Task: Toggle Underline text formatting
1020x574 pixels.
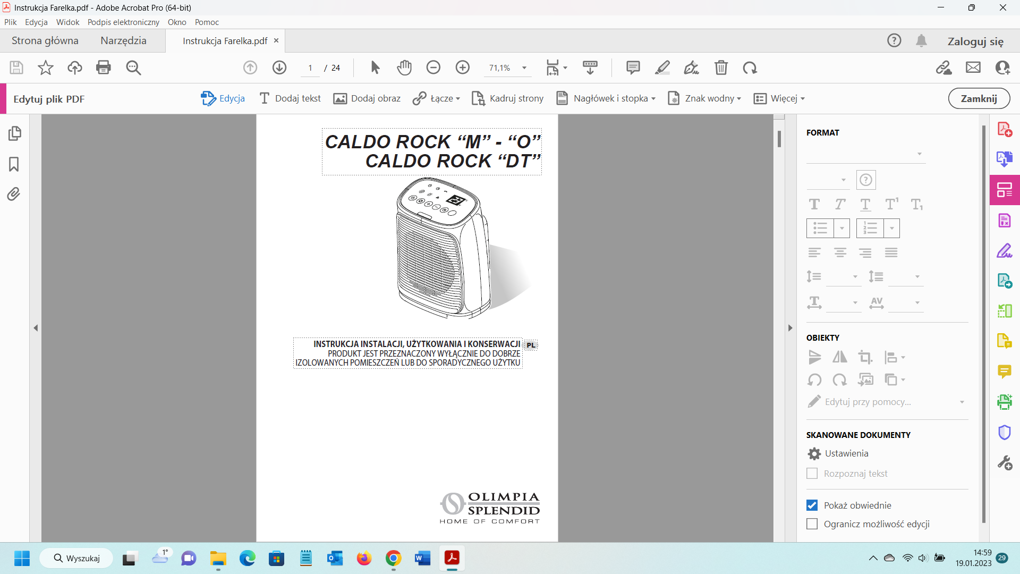Action: pyautogui.click(x=865, y=204)
